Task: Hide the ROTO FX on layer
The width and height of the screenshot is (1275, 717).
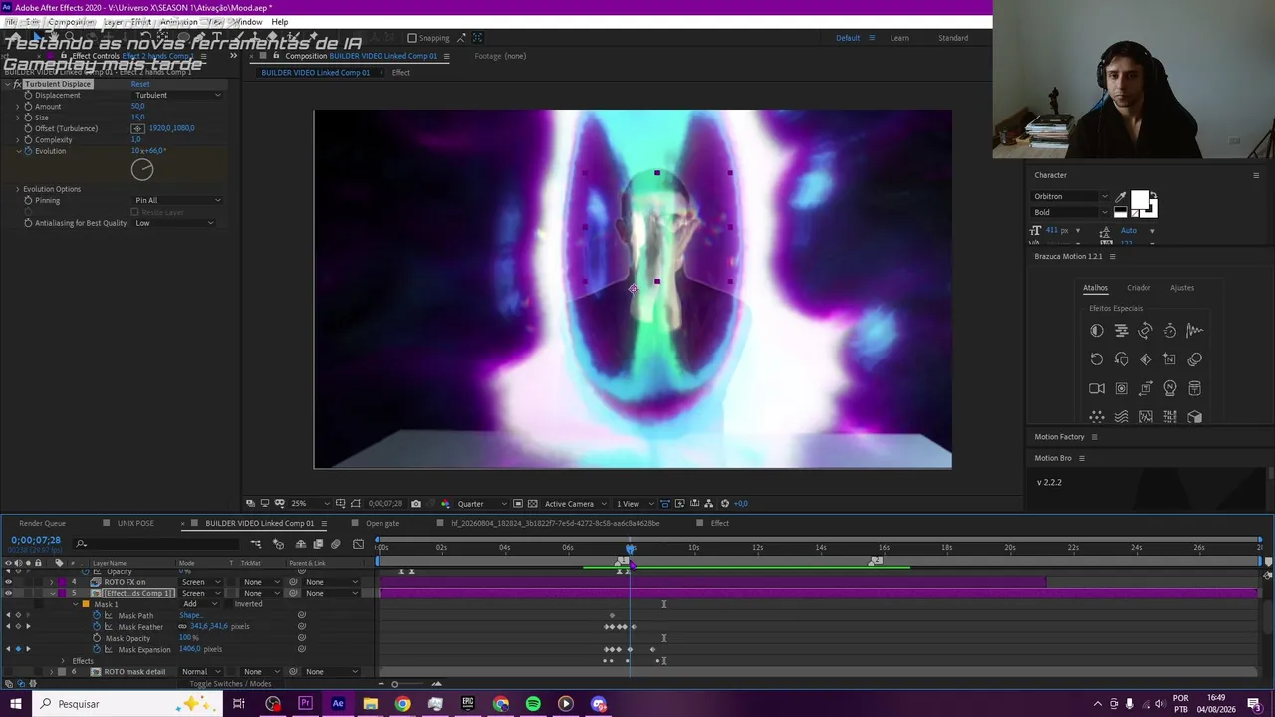Action: (x=8, y=582)
